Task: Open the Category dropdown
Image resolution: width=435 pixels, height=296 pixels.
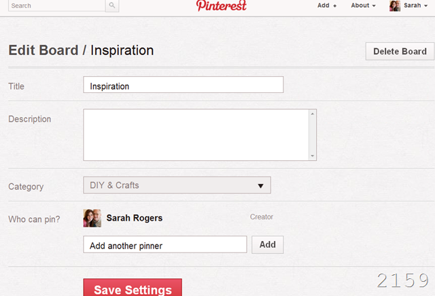Action: [x=177, y=185]
